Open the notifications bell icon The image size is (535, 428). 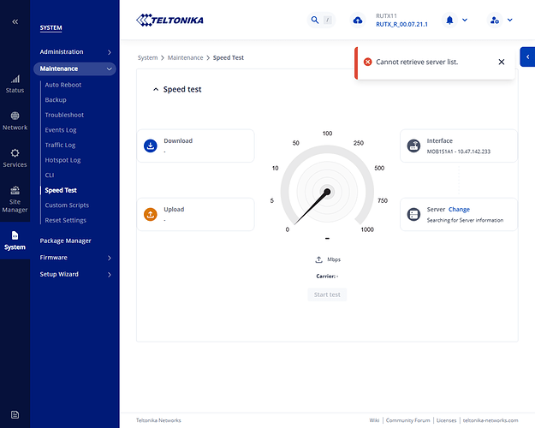click(449, 20)
